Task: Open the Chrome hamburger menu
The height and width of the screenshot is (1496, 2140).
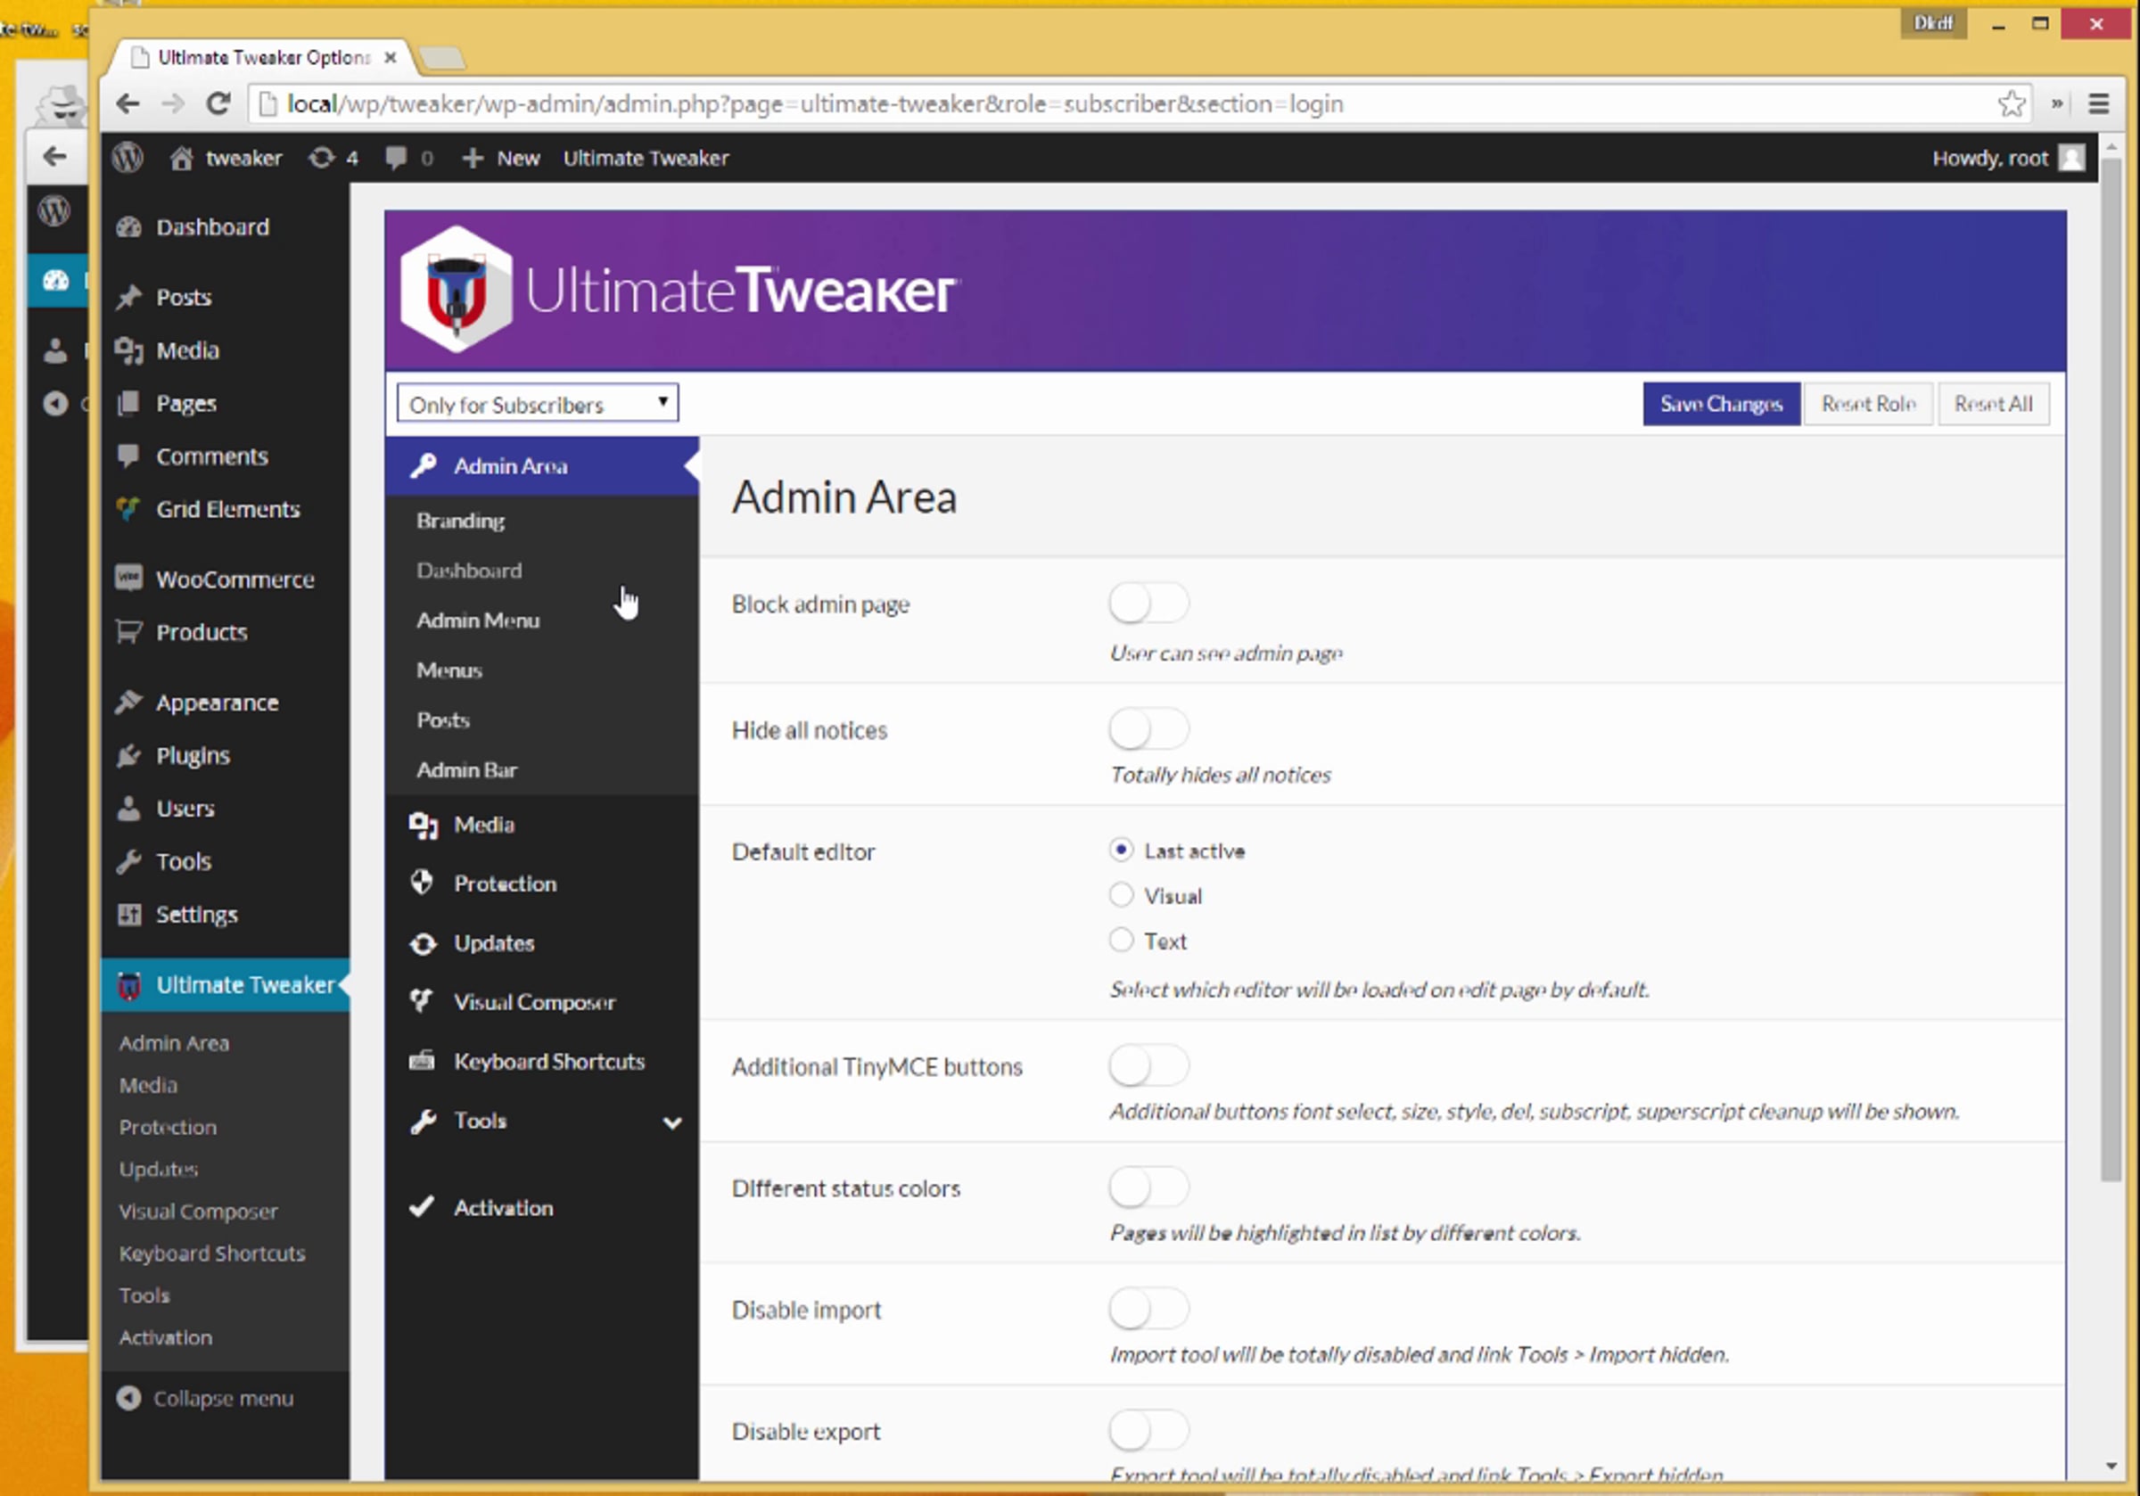Action: click(x=2098, y=103)
